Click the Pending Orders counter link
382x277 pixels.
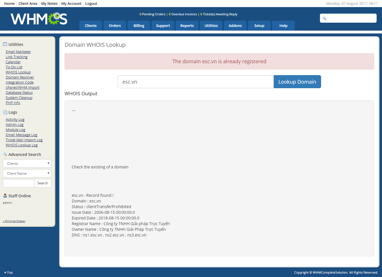point(152,14)
